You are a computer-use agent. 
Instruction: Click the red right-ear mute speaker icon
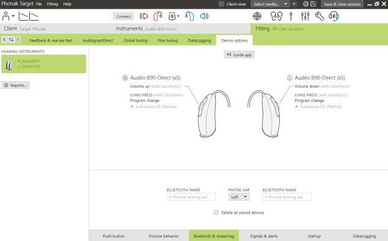pos(144,16)
